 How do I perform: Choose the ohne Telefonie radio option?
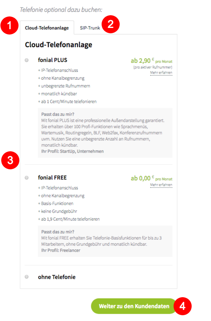click(27, 277)
